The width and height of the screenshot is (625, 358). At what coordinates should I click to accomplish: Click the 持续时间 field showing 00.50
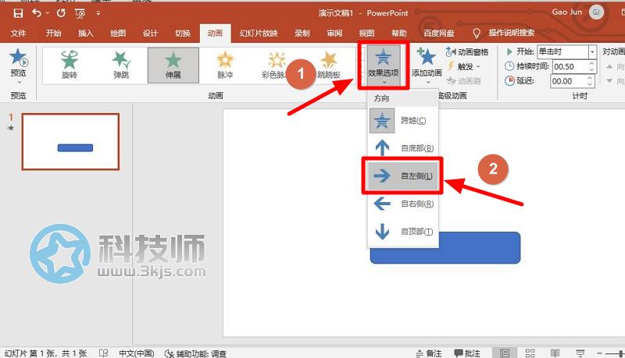click(x=570, y=66)
